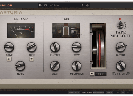Open the preset library browser icon
Image resolution: width=133 pixels, height=96 pixels.
(x=40, y=5)
